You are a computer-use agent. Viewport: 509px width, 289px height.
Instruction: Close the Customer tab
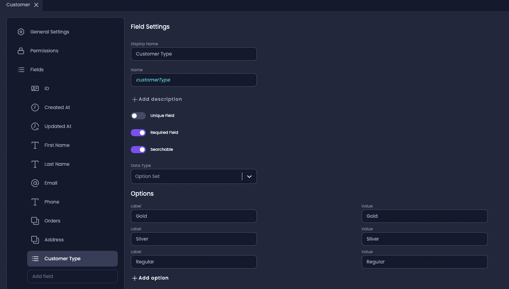(36, 5)
